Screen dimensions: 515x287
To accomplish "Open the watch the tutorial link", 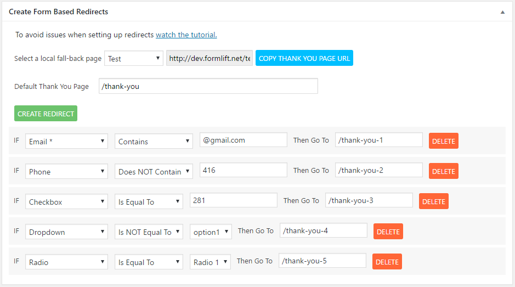I will tap(186, 35).
